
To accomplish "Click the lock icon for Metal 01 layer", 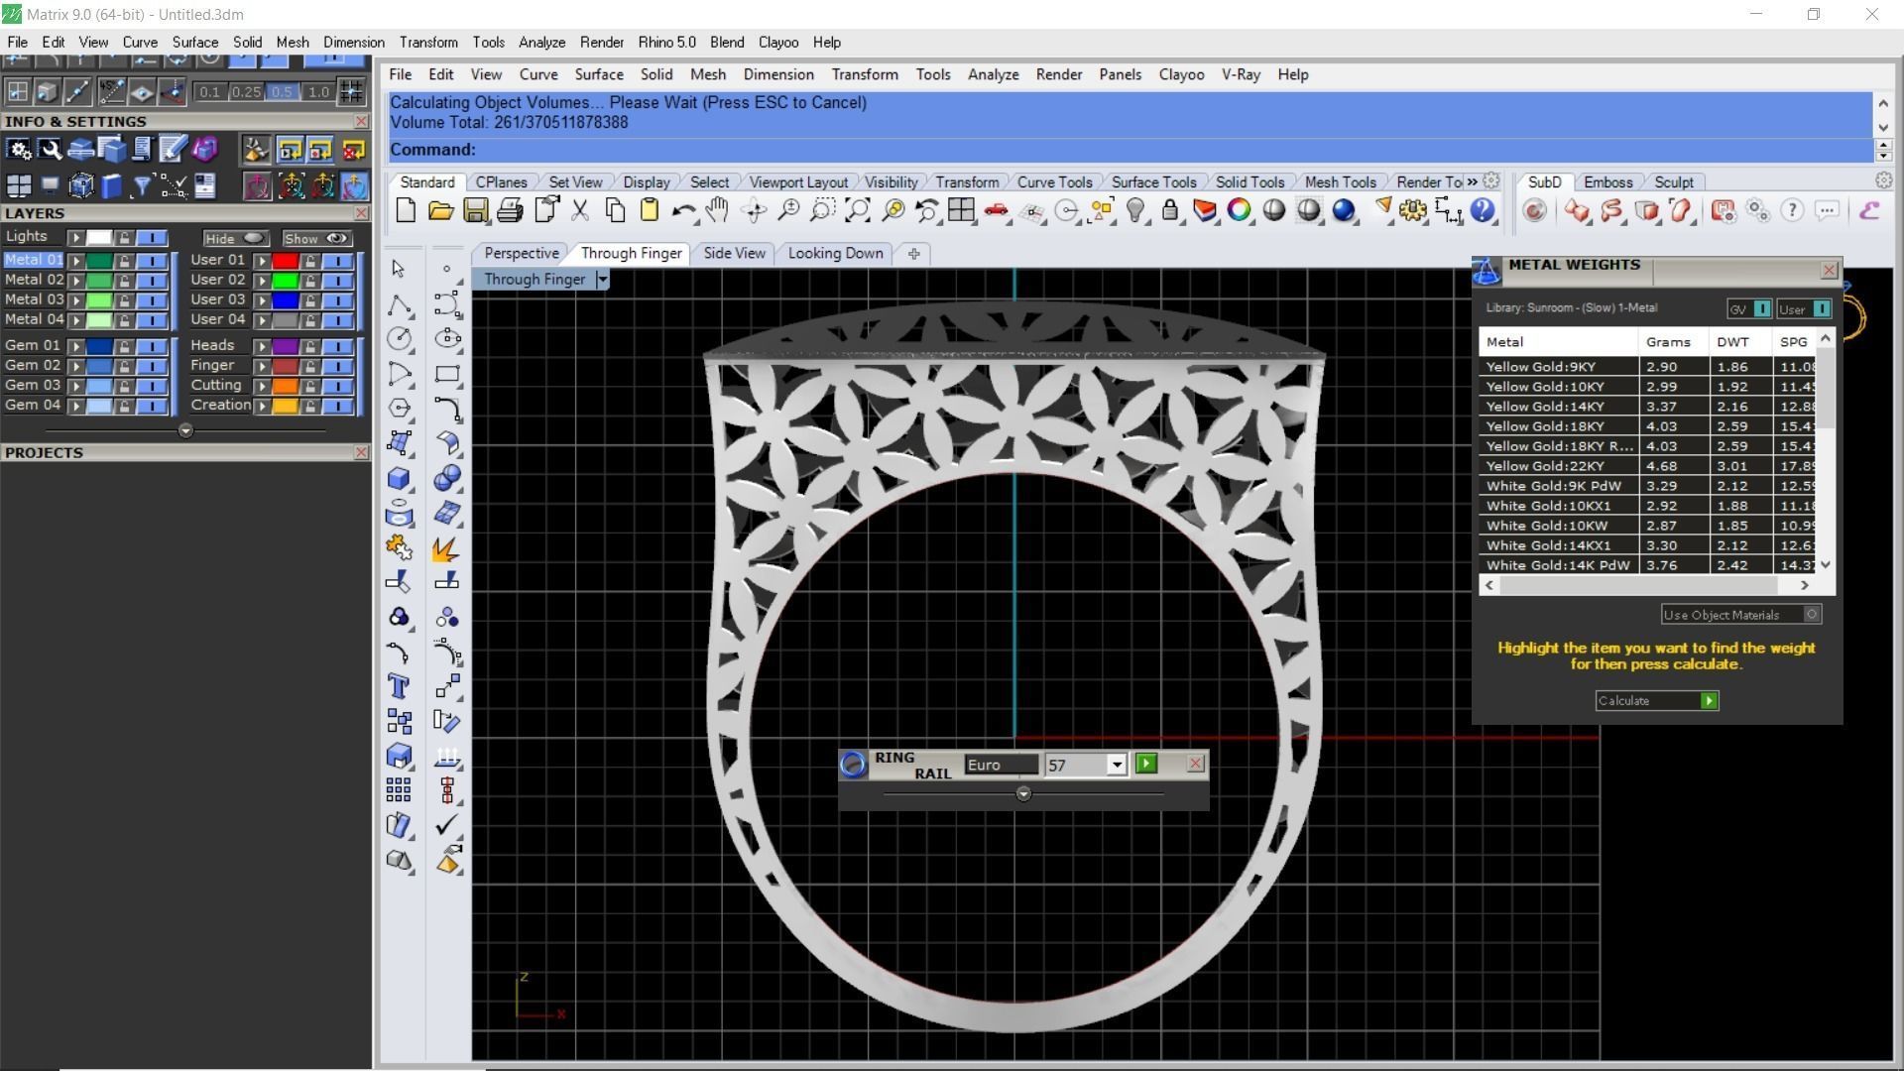I will tap(124, 261).
